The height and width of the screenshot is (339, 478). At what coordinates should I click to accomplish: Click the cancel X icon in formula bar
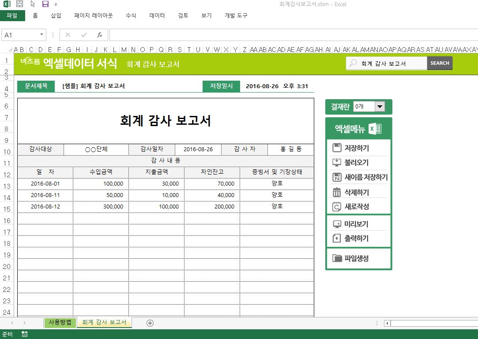pyautogui.click(x=68, y=35)
